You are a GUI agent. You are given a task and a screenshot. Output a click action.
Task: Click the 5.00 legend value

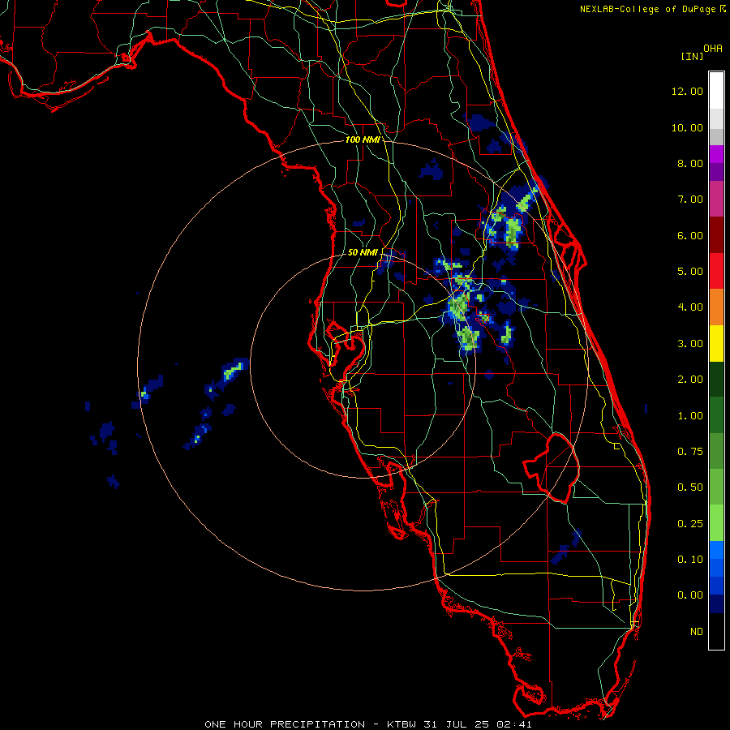[690, 272]
